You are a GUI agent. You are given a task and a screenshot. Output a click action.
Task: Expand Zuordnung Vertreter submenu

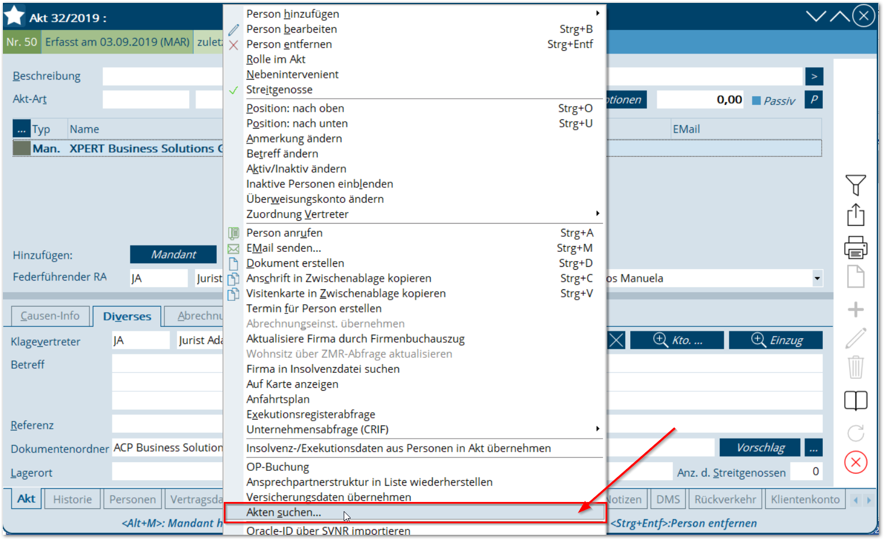coord(415,214)
